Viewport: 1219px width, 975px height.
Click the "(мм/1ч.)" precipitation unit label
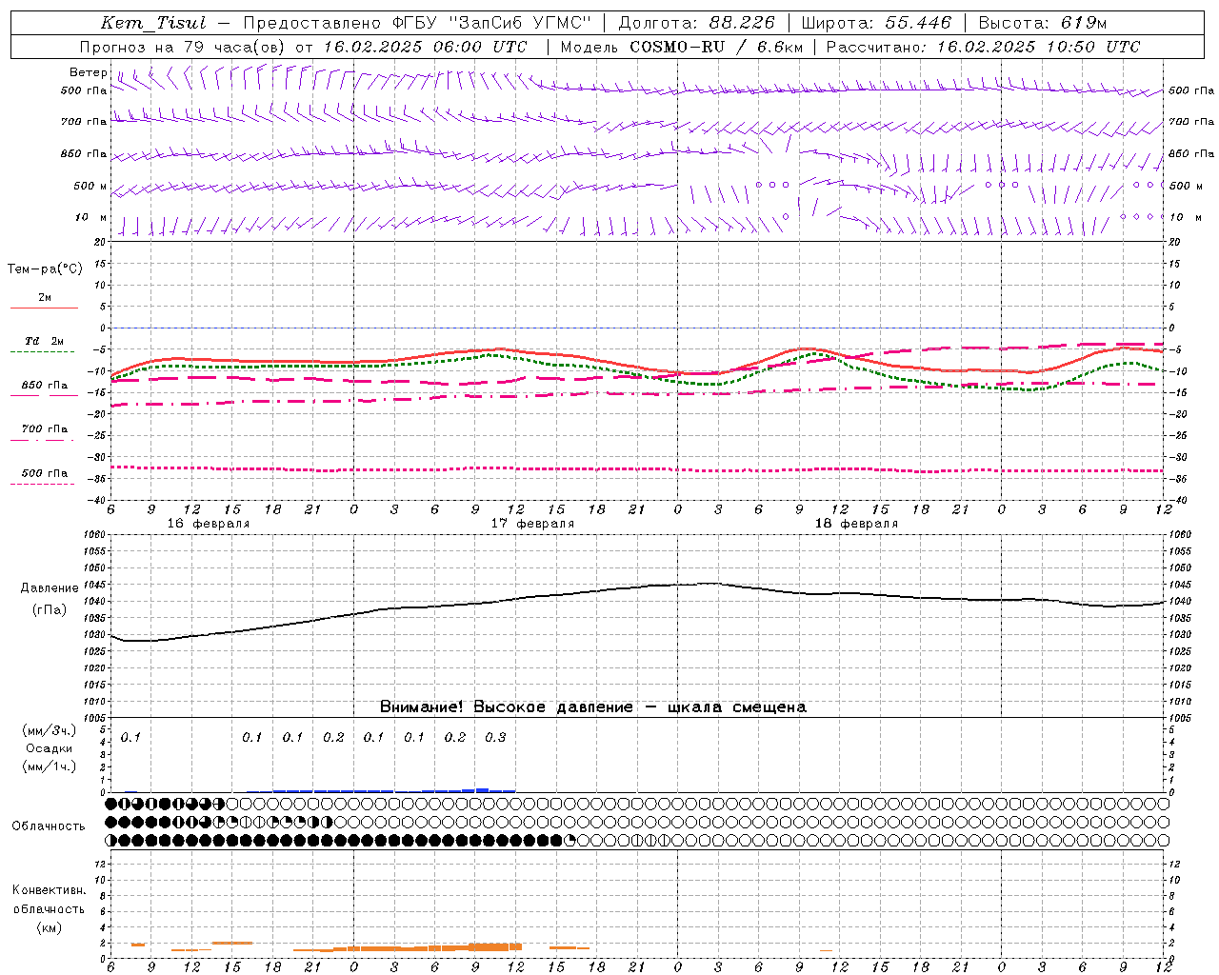point(50,766)
